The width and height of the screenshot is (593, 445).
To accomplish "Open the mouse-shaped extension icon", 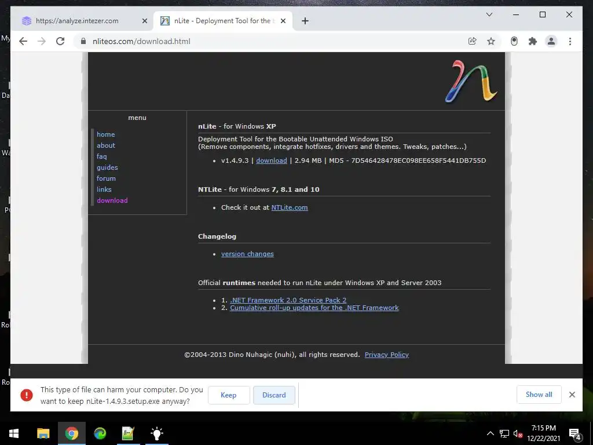I will click(x=514, y=41).
